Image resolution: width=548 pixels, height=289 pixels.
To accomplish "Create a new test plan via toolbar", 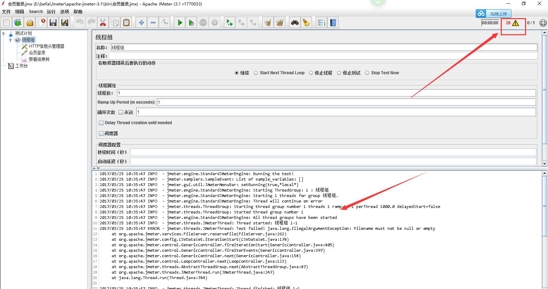I will click(x=7, y=23).
